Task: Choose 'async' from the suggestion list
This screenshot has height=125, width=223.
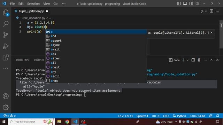Action: [x=96, y=45]
